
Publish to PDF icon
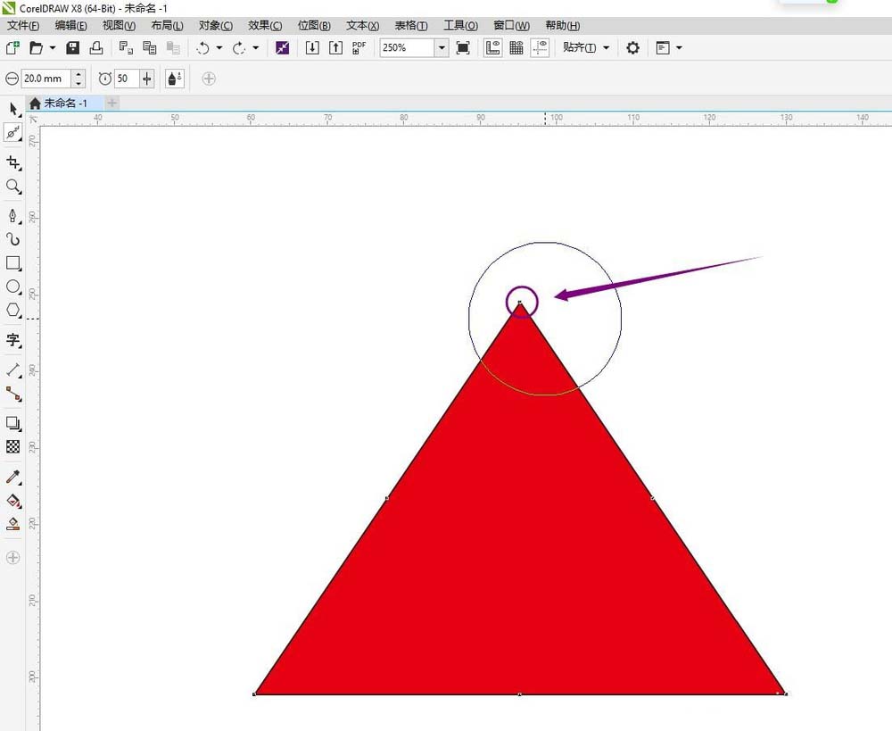[x=359, y=48]
